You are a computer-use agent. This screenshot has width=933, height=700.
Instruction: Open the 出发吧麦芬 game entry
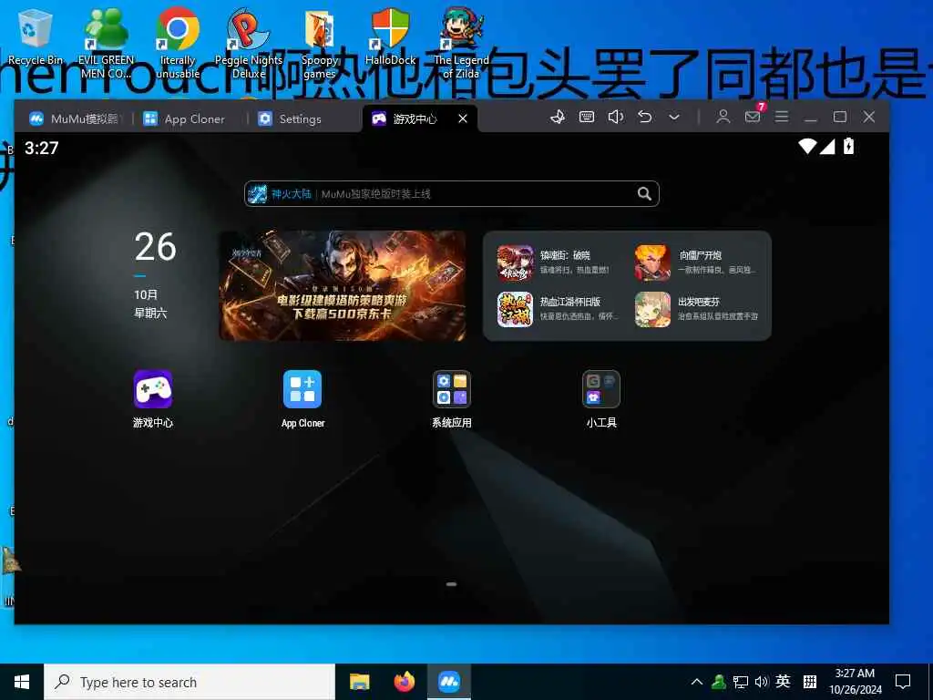(x=697, y=309)
